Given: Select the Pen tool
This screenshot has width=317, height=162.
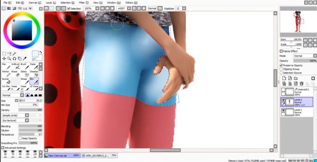Looking at the screenshot, I should [x=6, y=67].
